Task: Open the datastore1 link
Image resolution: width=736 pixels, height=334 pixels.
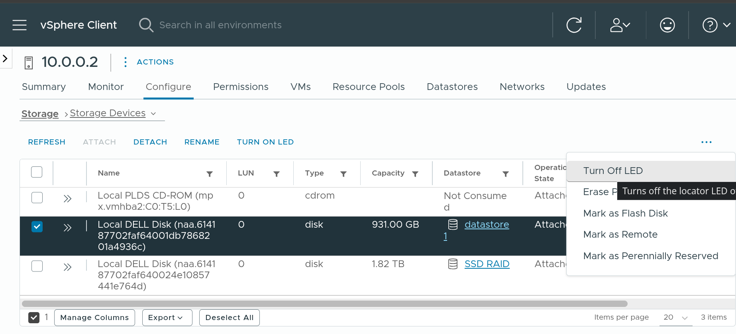Action: point(487,225)
